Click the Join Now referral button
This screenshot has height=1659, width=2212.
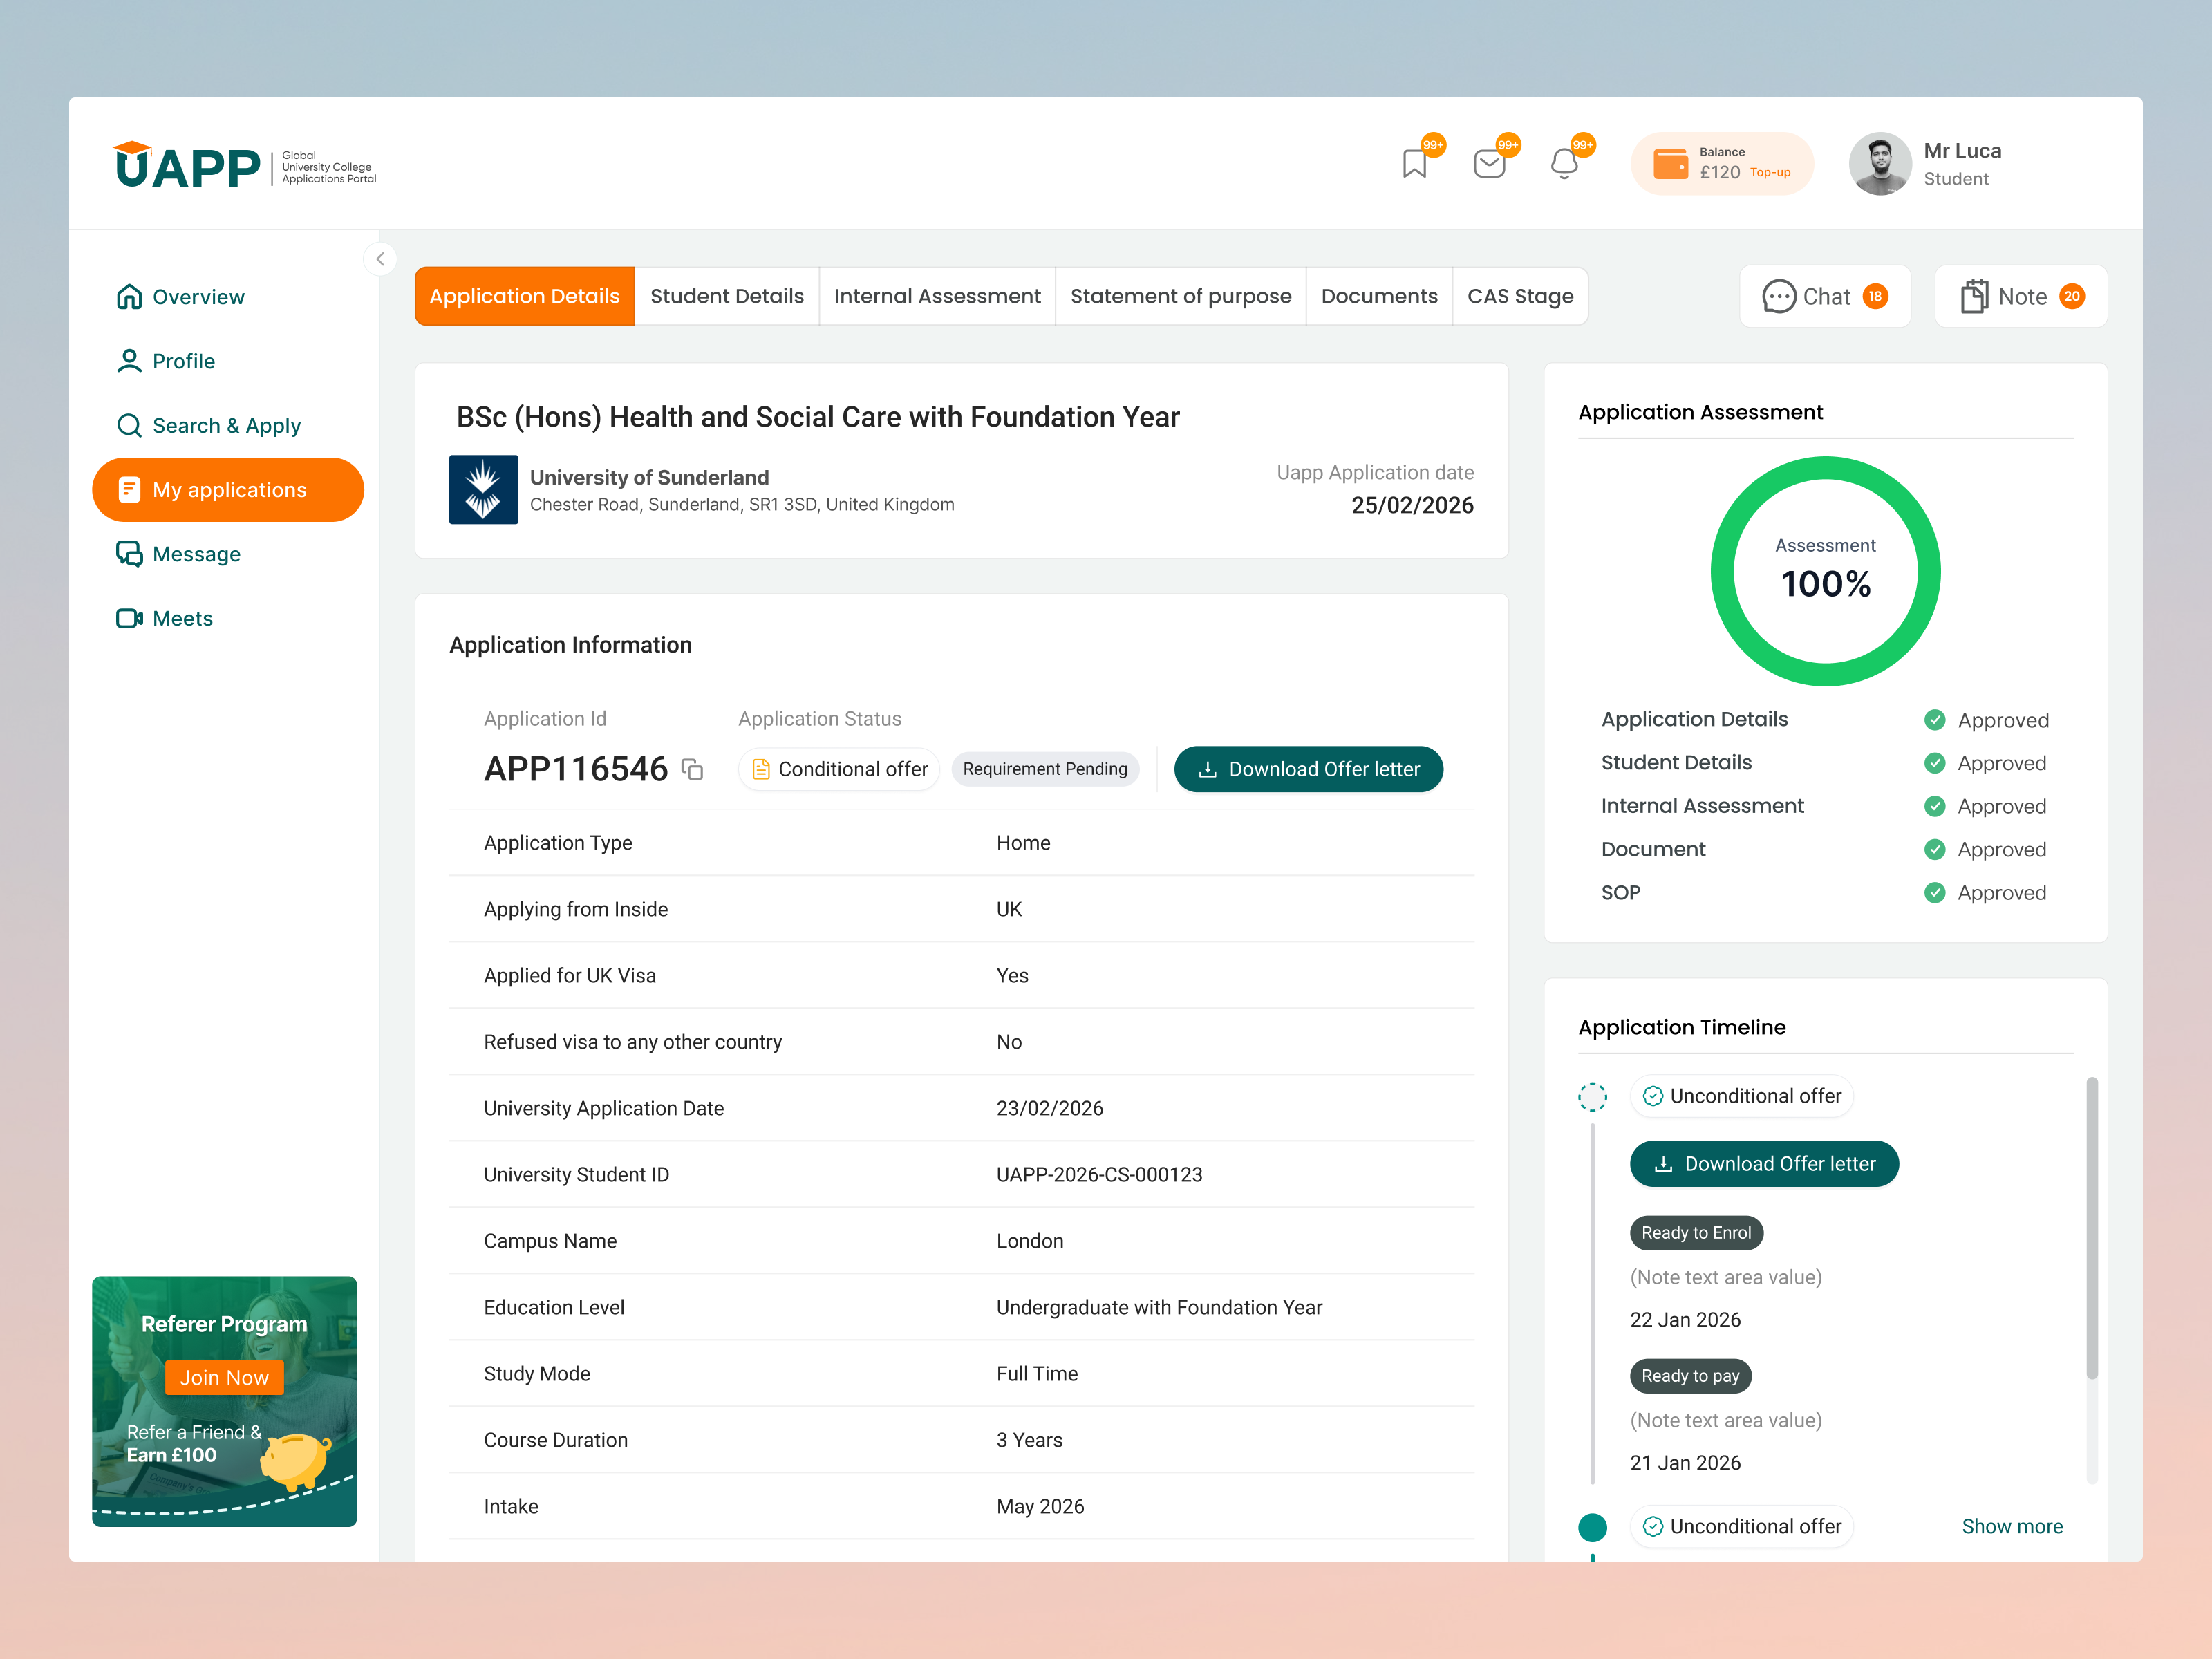(x=224, y=1377)
